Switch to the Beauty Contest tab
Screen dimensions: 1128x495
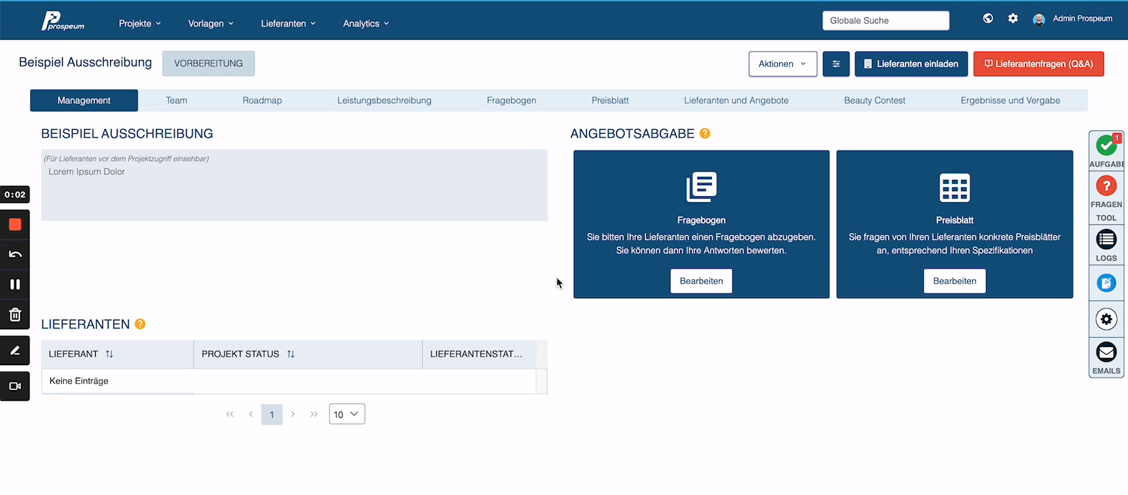coord(874,100)
